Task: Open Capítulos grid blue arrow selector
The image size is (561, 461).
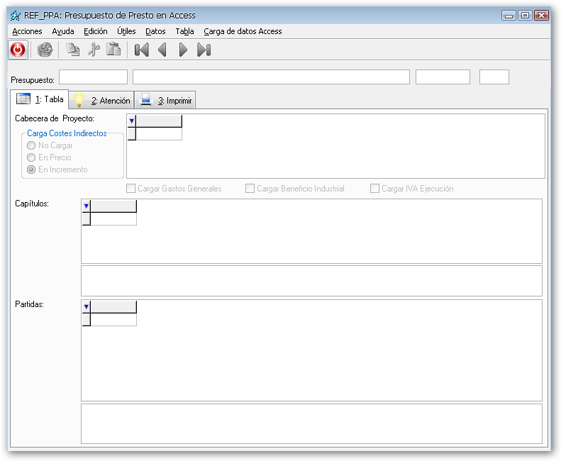Action: pos(87,206)
